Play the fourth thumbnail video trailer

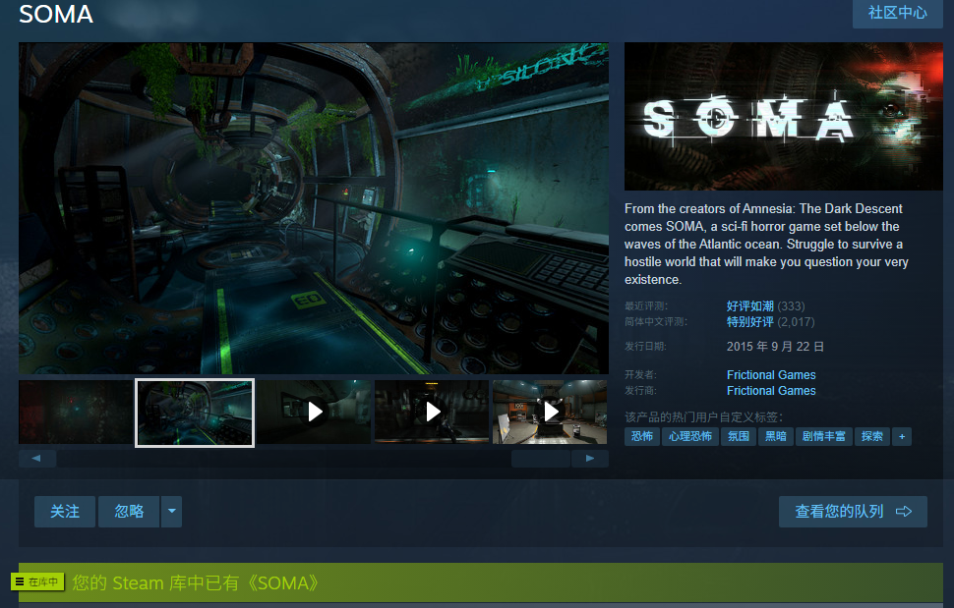coord(432,413)
